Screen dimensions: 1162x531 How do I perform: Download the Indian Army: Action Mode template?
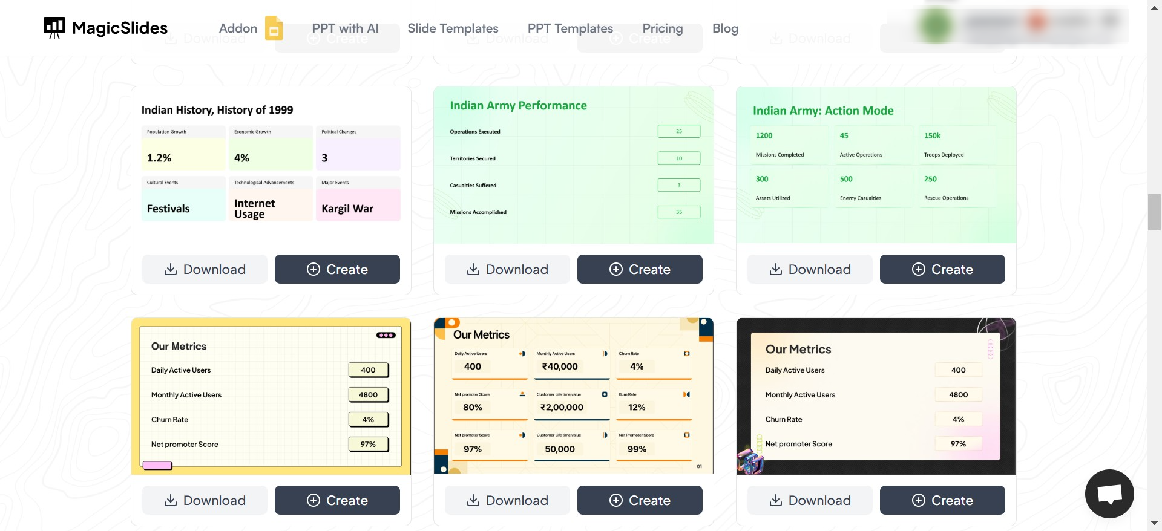(x=810, y=269)
